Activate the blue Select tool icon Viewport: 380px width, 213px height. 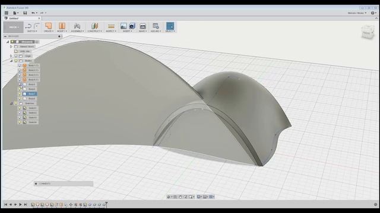pos(170,26)
